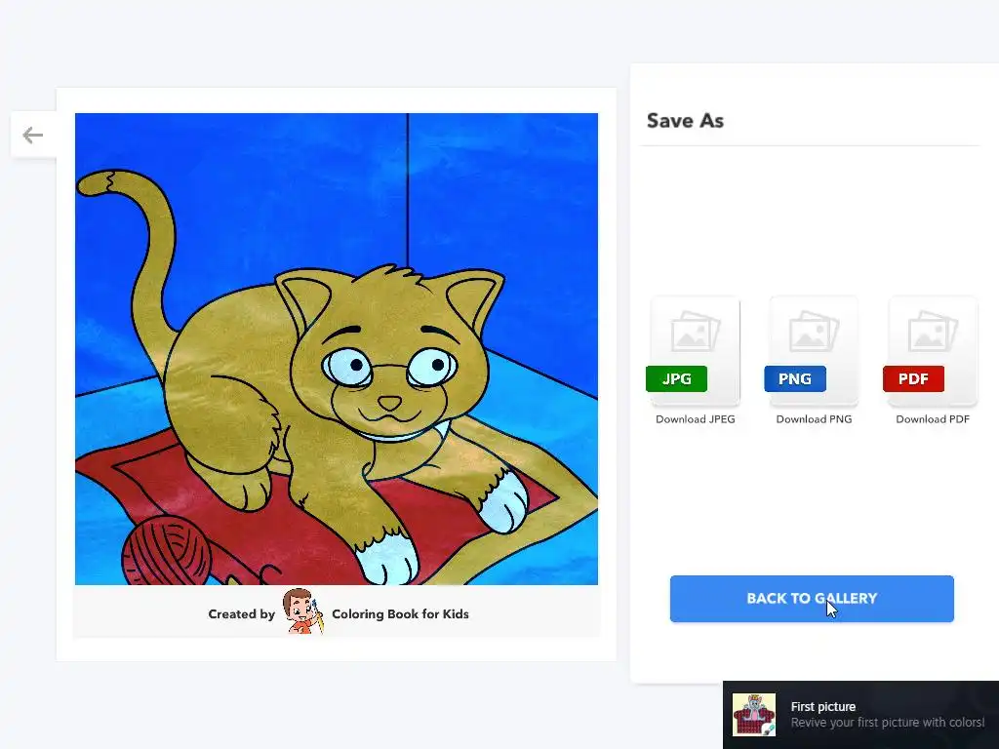Select the blue PNG badge
This screenshot has height=749, width=999.
795,379
